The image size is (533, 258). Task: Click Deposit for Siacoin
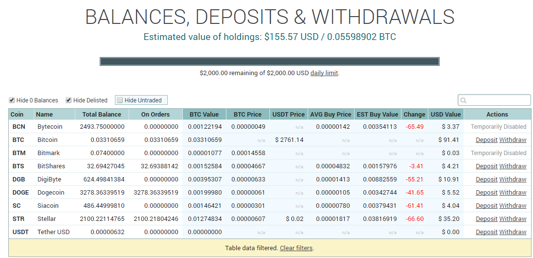pyautogui.click(x=487, y=205)
